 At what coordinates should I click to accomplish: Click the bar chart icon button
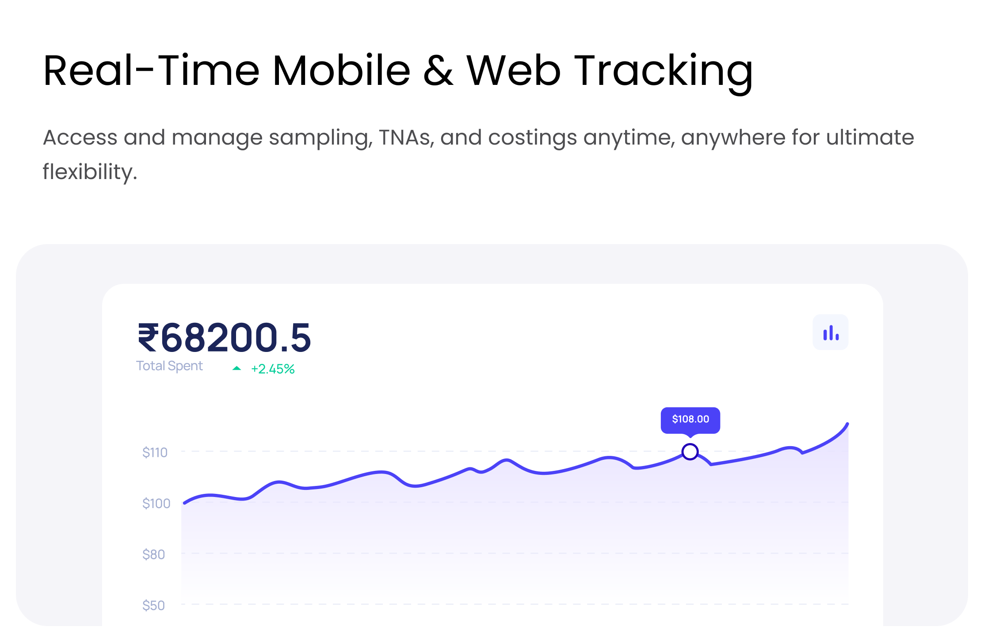(831, 332)
